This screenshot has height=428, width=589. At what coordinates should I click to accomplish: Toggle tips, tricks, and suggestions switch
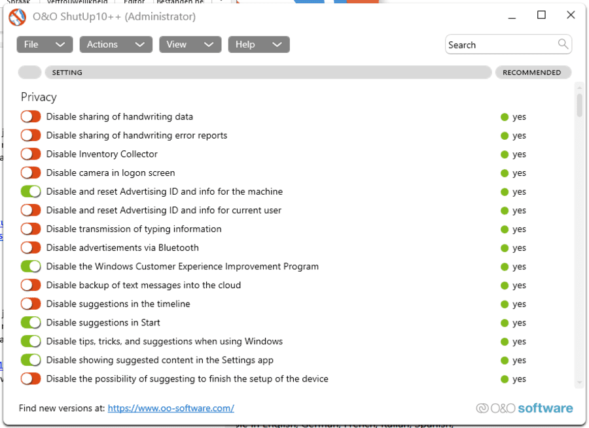click(31, 341)
